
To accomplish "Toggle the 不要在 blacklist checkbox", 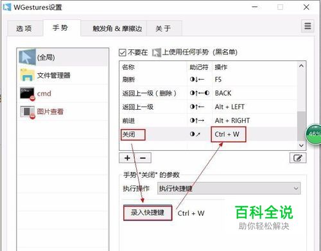I will tap(122, 53).
